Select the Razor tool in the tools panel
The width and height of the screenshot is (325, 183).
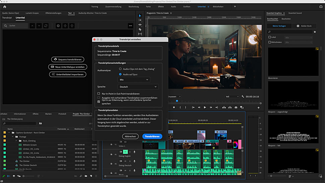(x=140, y=29)
